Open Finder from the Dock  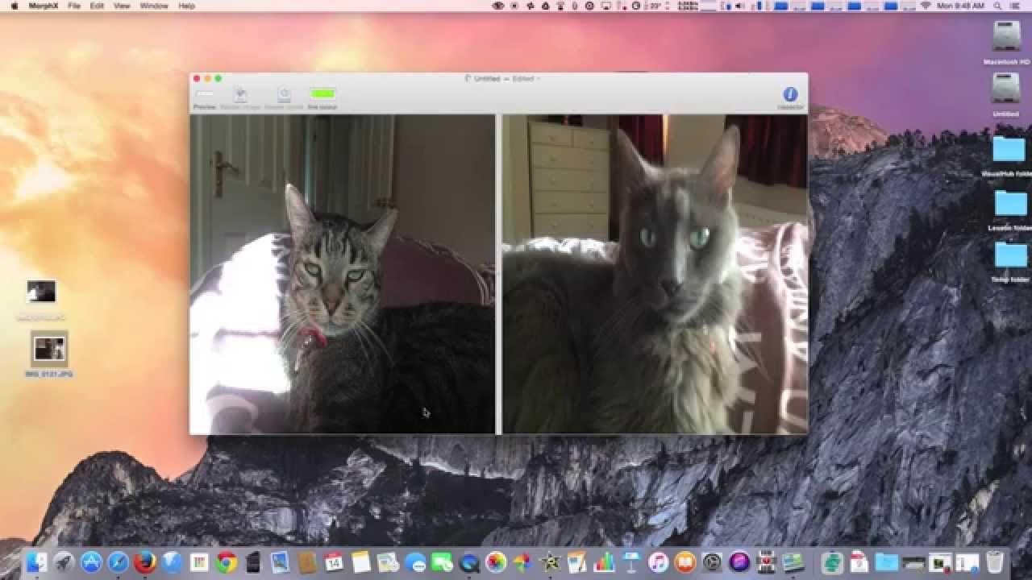36,561
